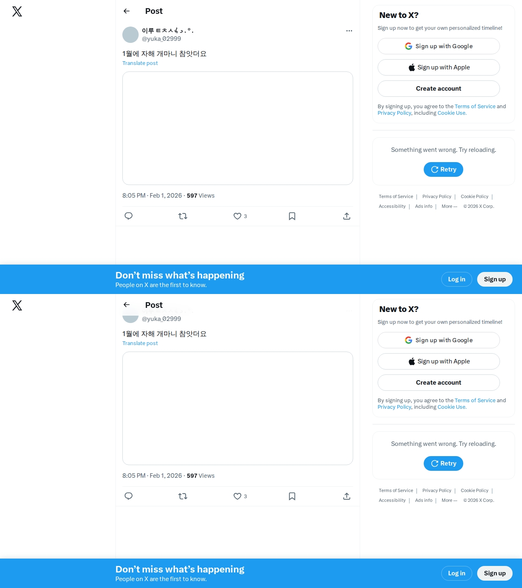Click the share icon under the lower post copy
Image resolution: width=522 pixels, height=588 pixels.
coord(347,496)
